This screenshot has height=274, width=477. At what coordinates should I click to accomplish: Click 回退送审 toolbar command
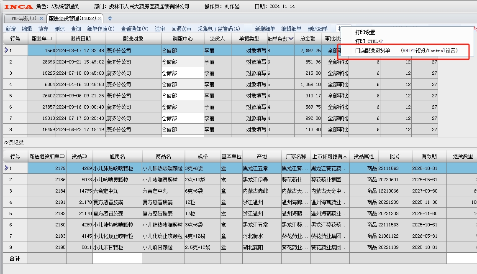click(181, 29)
